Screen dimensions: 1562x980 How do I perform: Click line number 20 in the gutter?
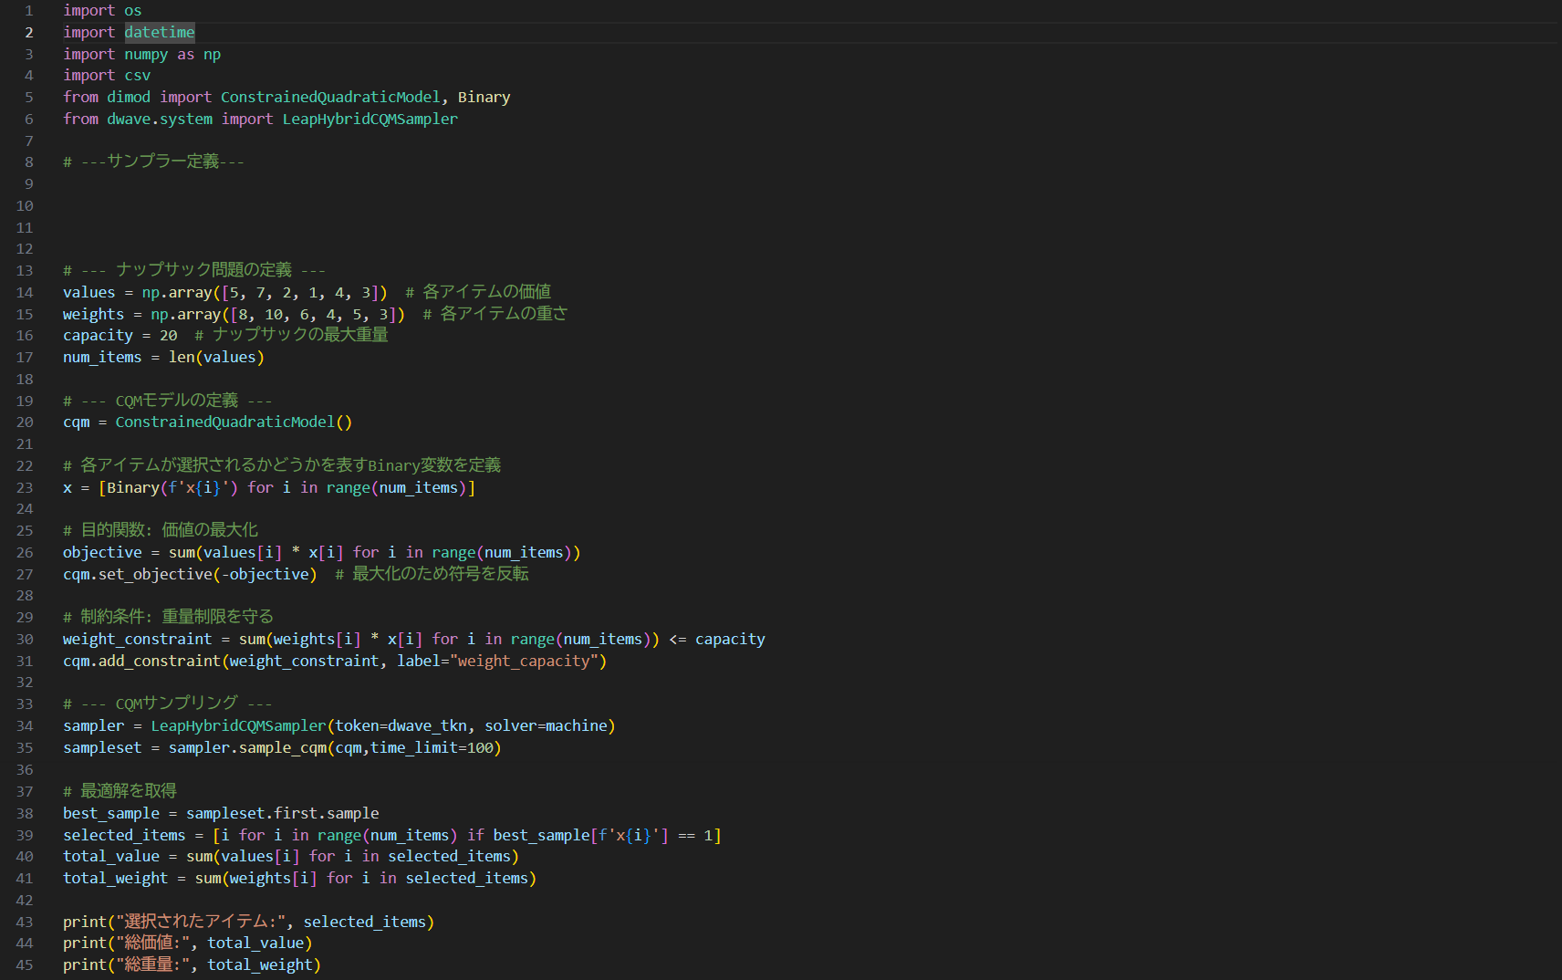click(25, 422)
